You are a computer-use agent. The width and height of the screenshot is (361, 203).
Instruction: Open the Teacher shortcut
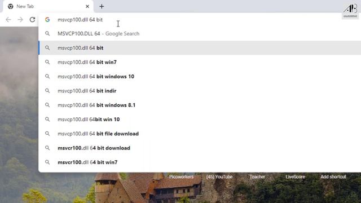coord(257,176)
